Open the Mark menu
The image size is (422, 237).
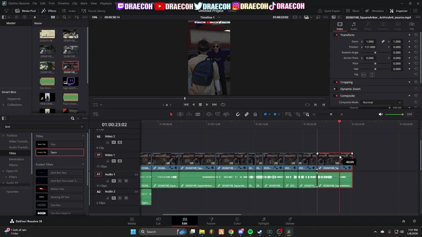(84, 3)
